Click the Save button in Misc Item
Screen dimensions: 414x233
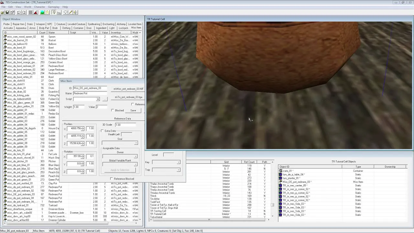[133, 110]
